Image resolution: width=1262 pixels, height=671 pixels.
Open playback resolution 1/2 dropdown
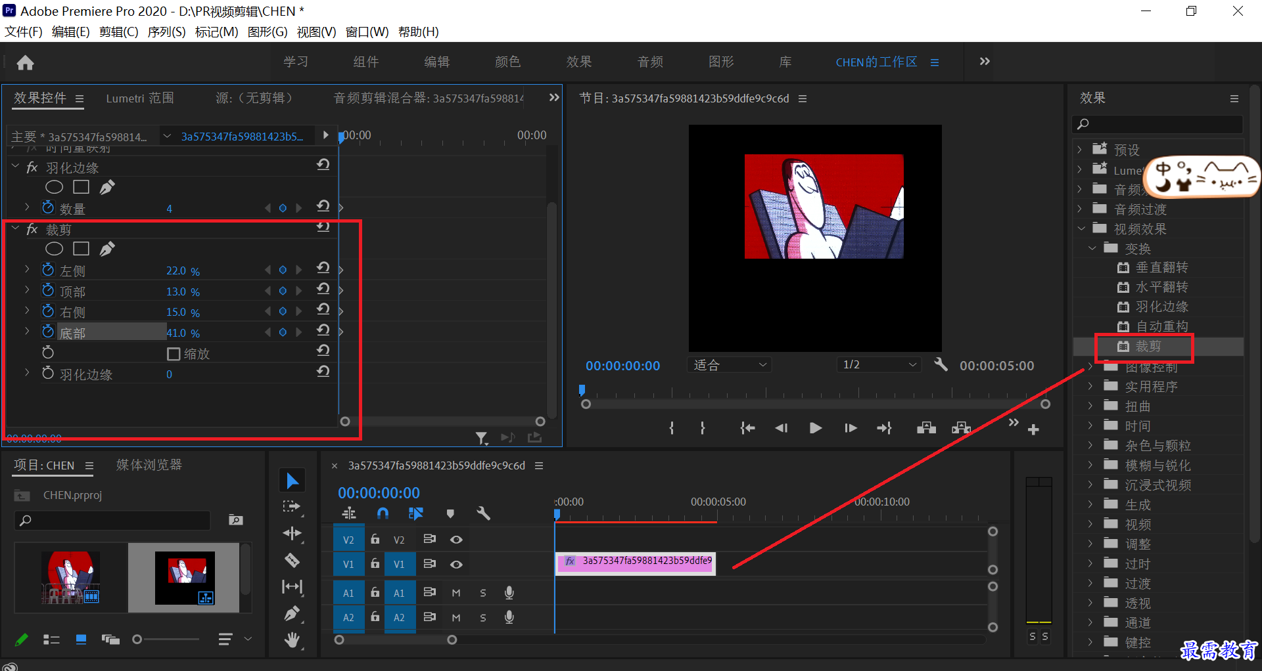point(878,364)
